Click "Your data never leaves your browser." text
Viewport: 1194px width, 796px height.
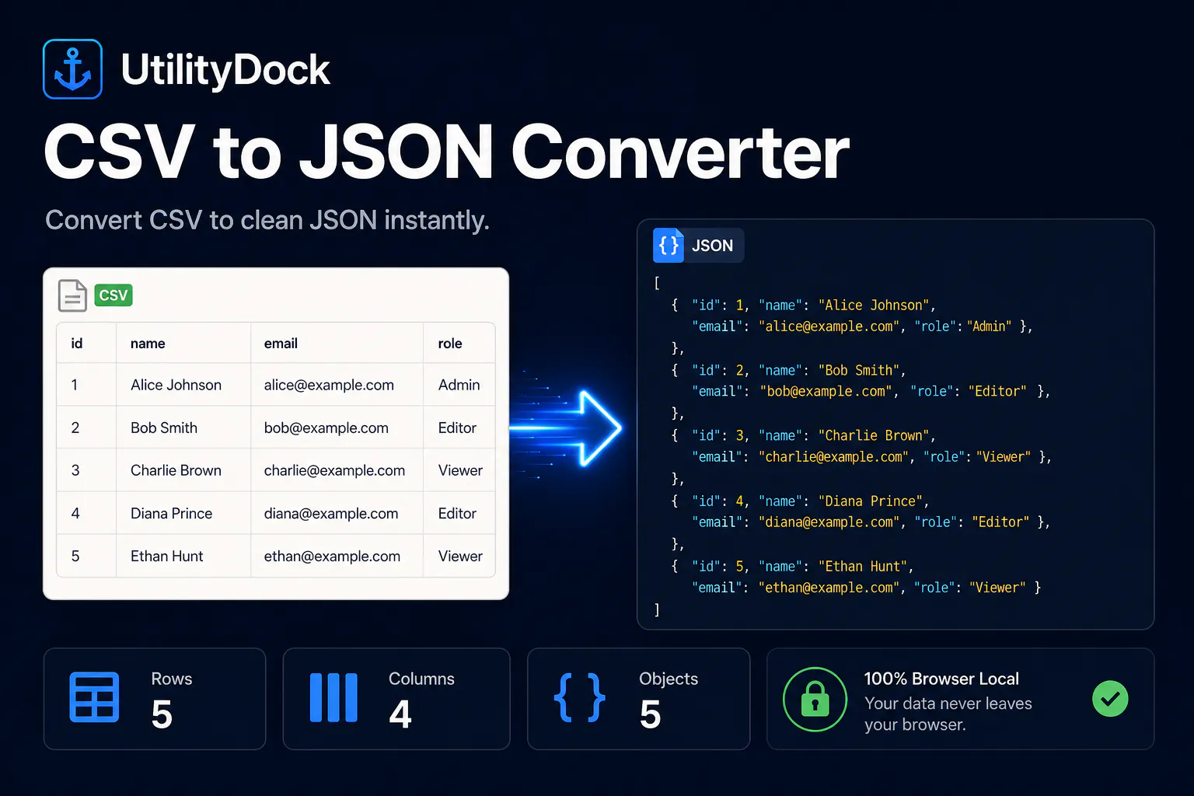948,714
